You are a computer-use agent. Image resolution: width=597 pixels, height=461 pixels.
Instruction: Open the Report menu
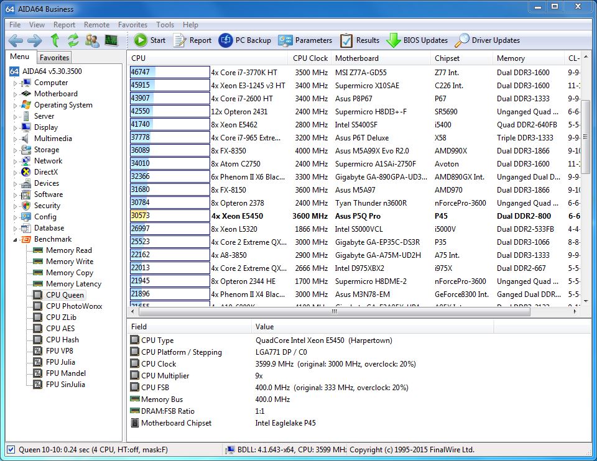(x=64, y=25)
